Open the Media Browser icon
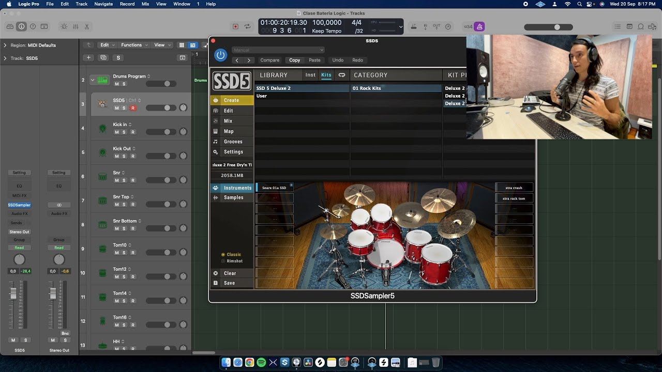662x372 pixels. [652, 26]
